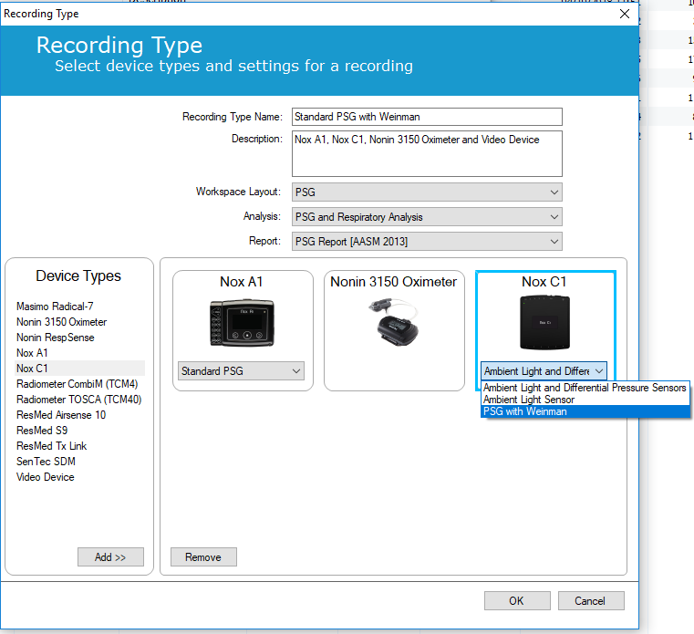Click the Nonin 3150 Oximeter card title
This screenshot has width=694, height=634.
pyautogui.click(x=393, y=282)
